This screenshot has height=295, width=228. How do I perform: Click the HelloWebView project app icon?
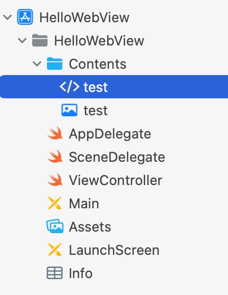tap(25, 17)
